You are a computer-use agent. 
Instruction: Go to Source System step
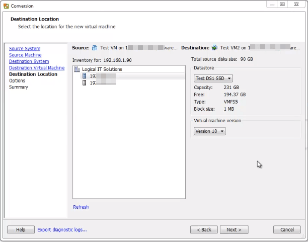(25, 48)
